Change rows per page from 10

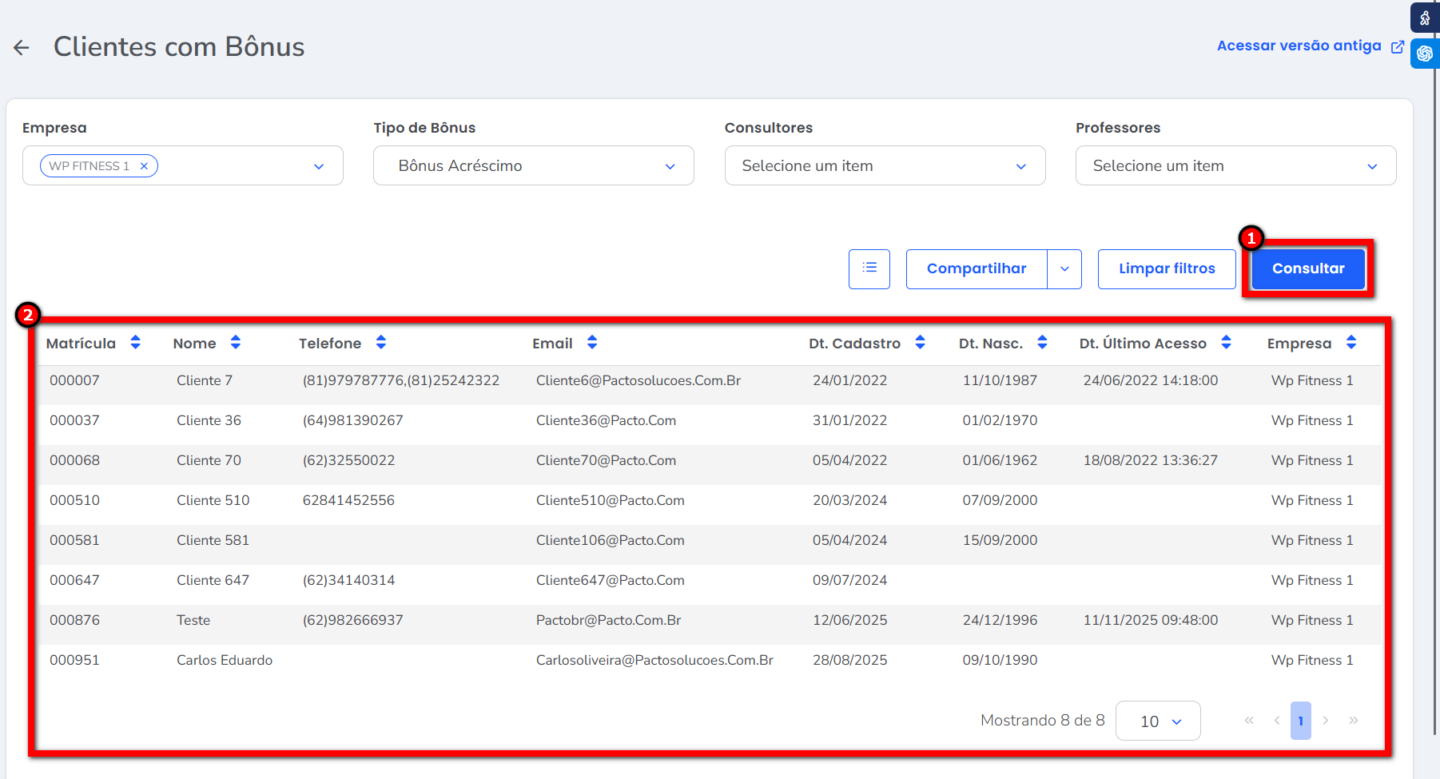point(1158,721)
